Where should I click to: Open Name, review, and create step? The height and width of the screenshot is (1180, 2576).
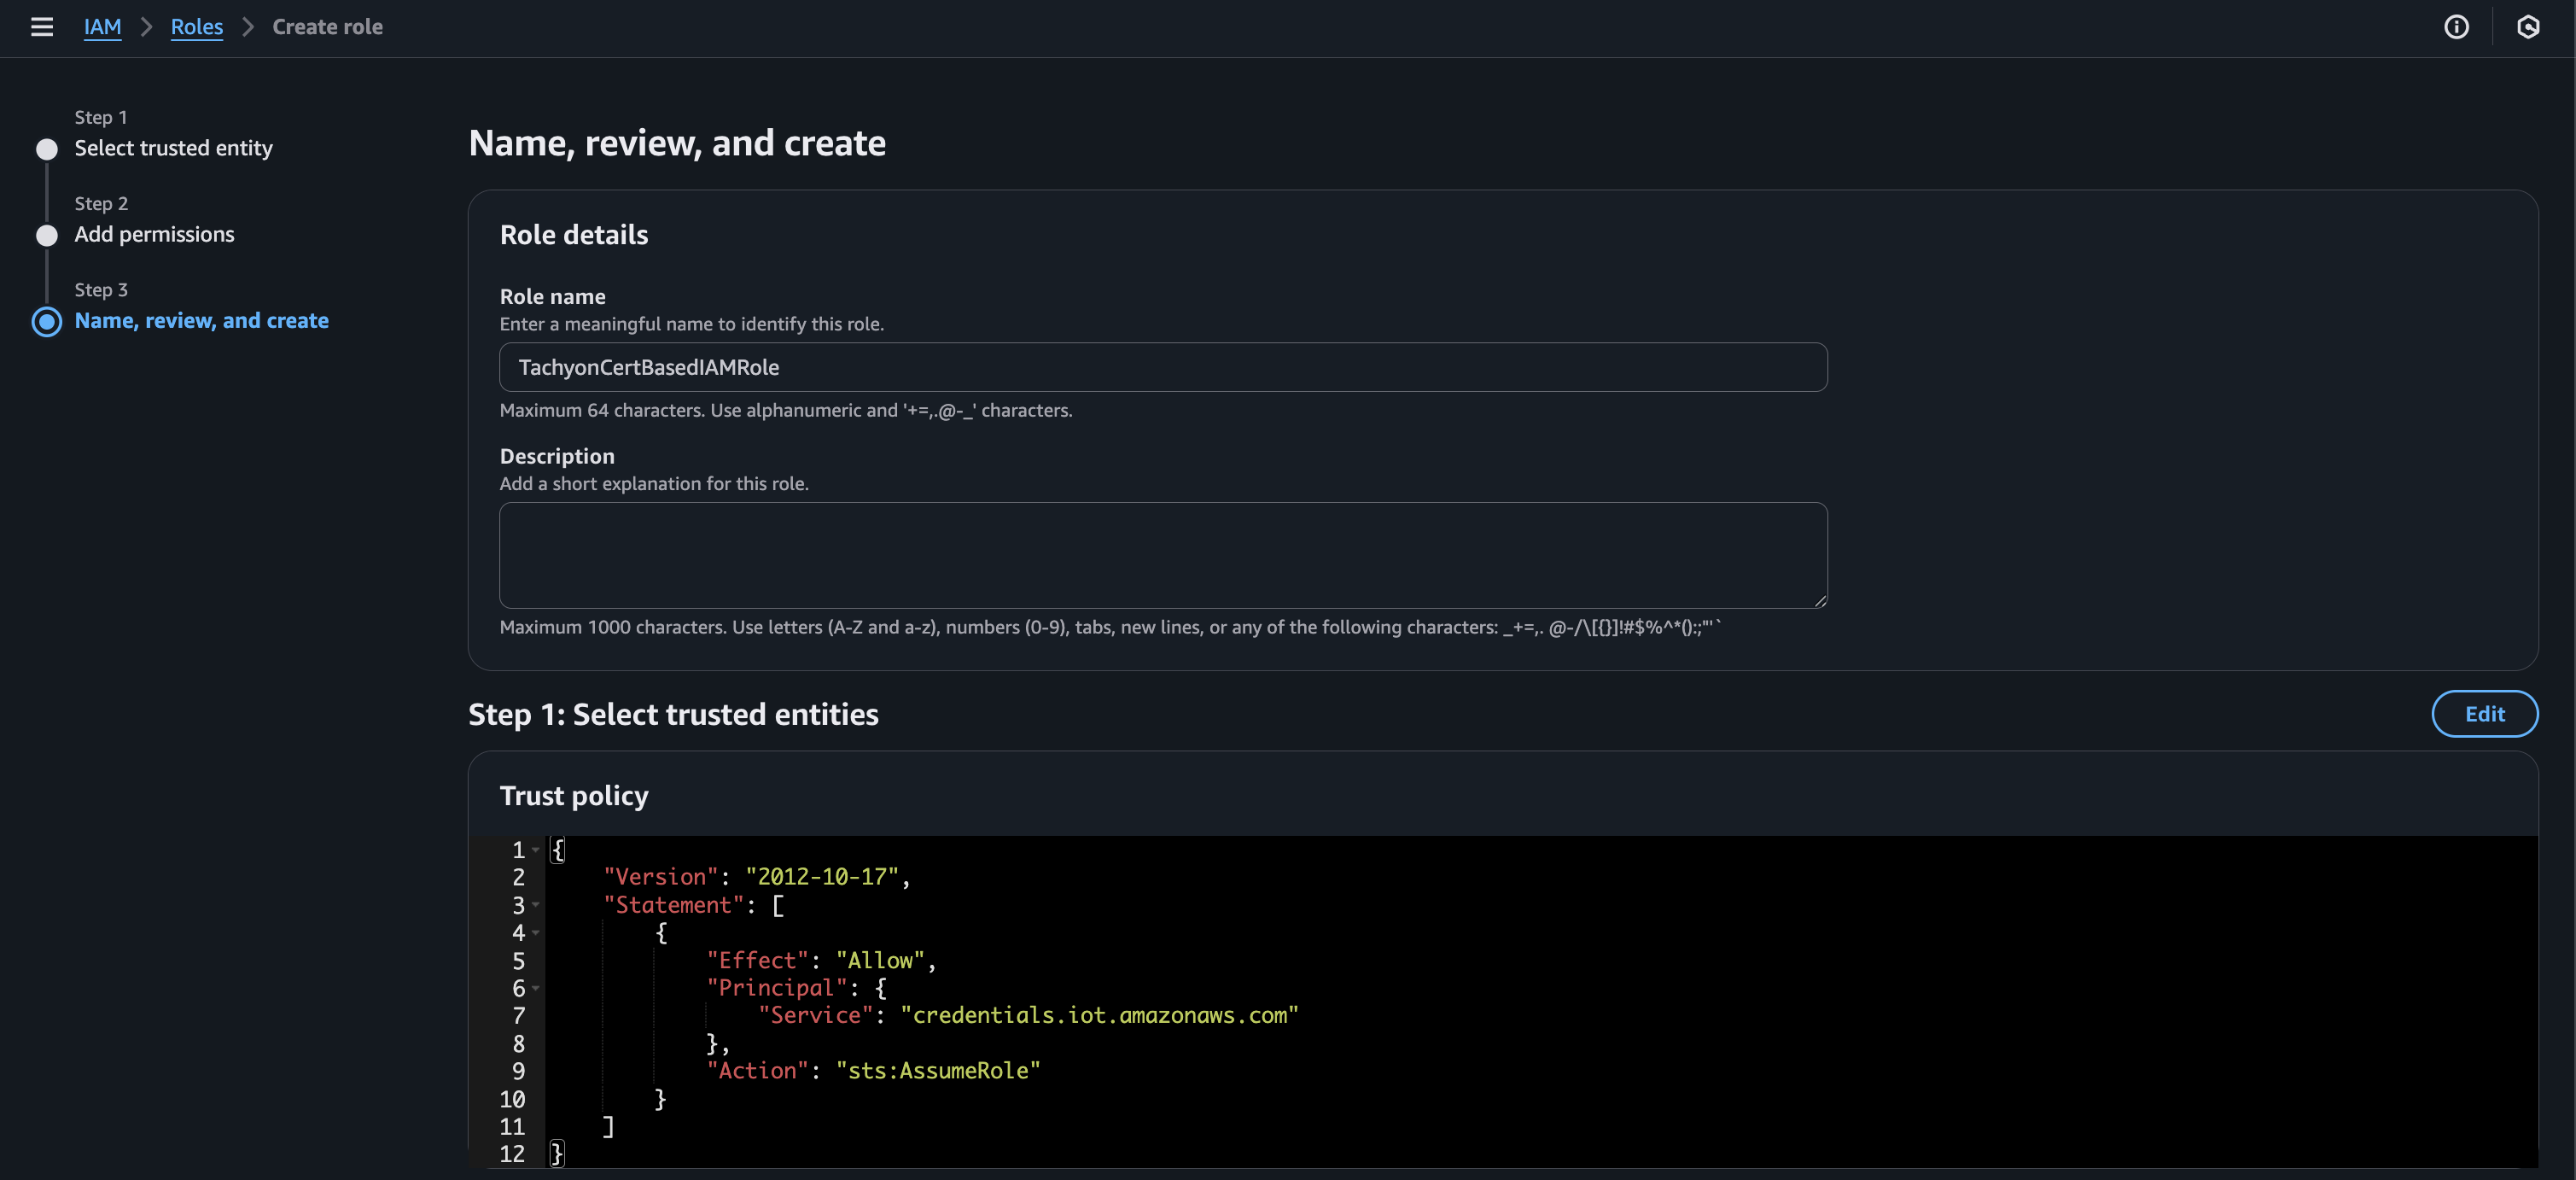tap(201, 321)
